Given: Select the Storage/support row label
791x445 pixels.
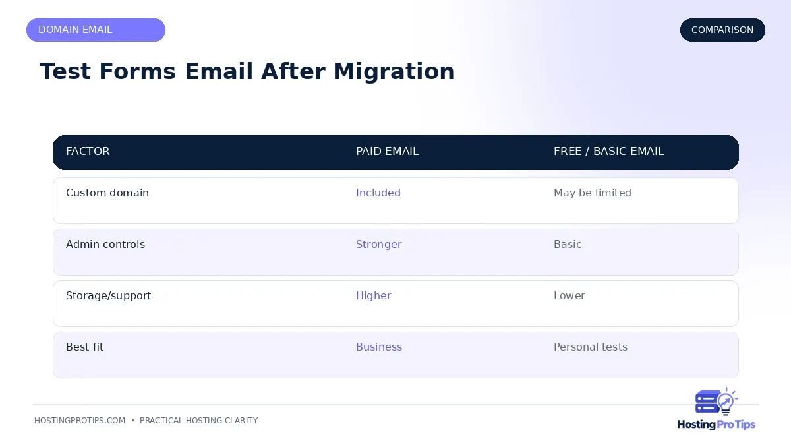Looking at the screenshot, I should 108,295.
